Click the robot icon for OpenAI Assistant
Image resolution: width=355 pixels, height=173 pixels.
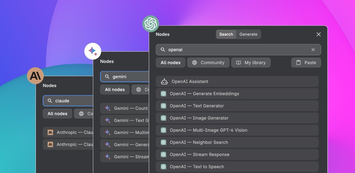coord(164,81)
